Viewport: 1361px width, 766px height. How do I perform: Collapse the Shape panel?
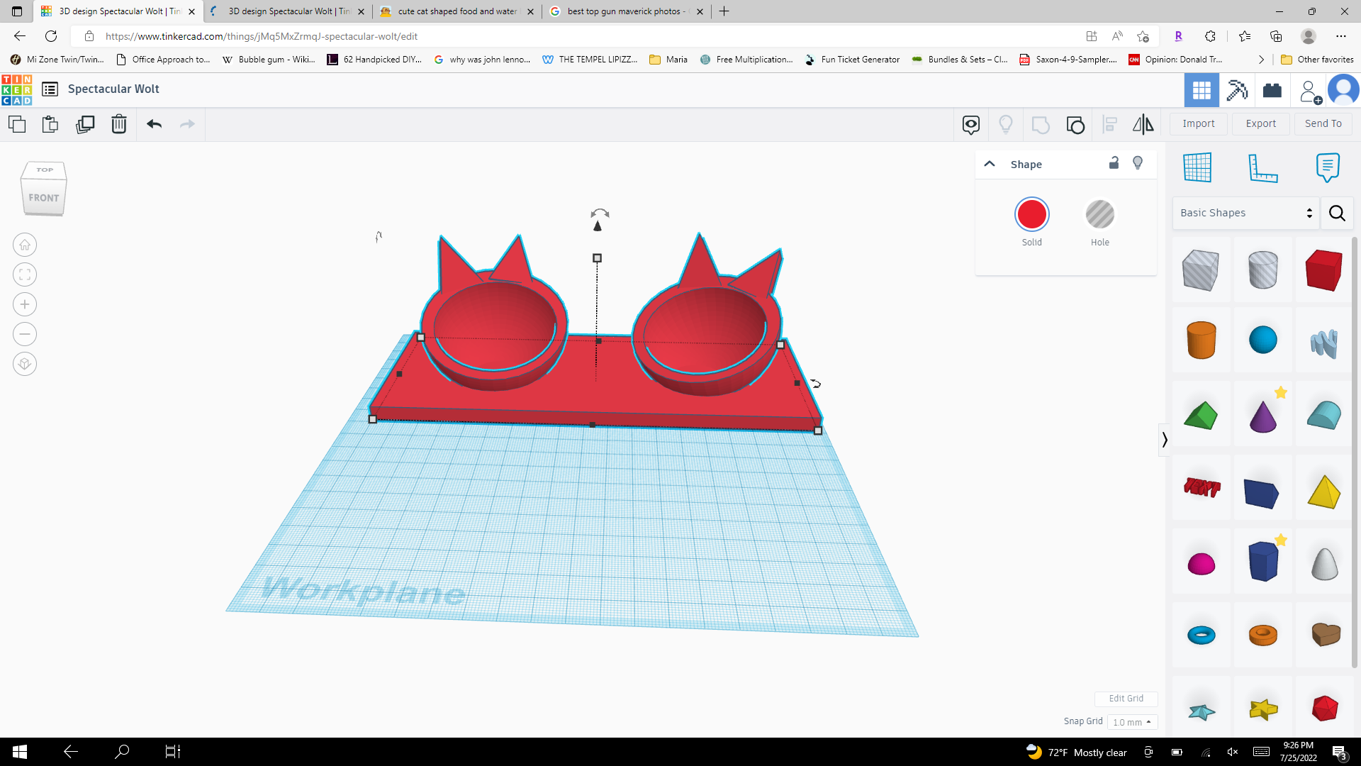pos(989,163)
